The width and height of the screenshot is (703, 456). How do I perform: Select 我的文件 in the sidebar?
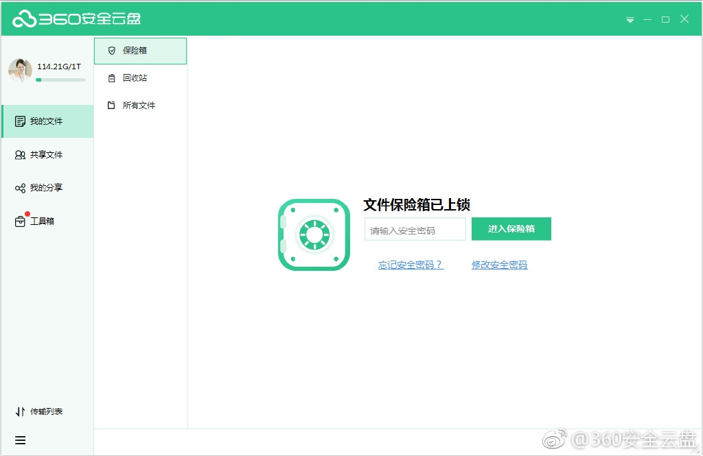(x=47, y=121)
